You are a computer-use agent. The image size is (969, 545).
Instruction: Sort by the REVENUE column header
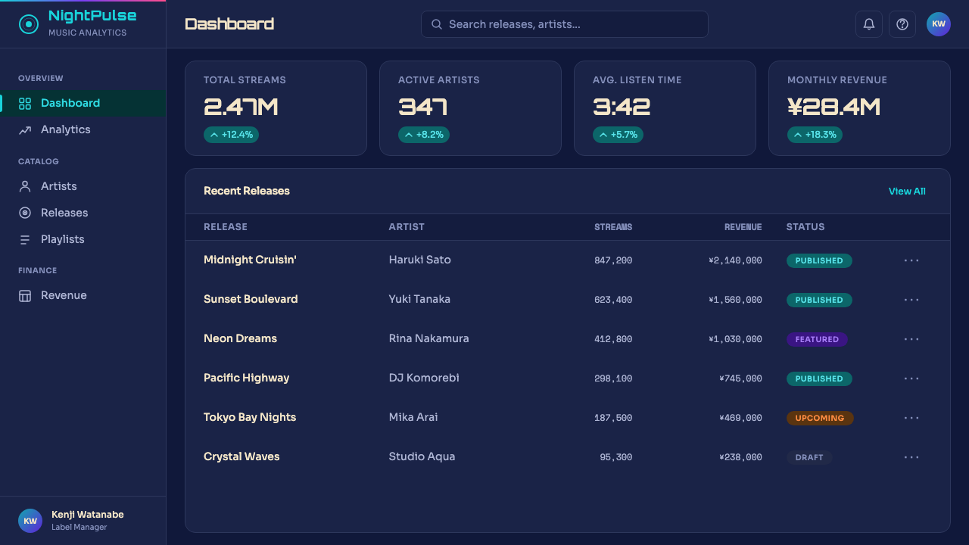pyautogui.click(x=743, y=227)
